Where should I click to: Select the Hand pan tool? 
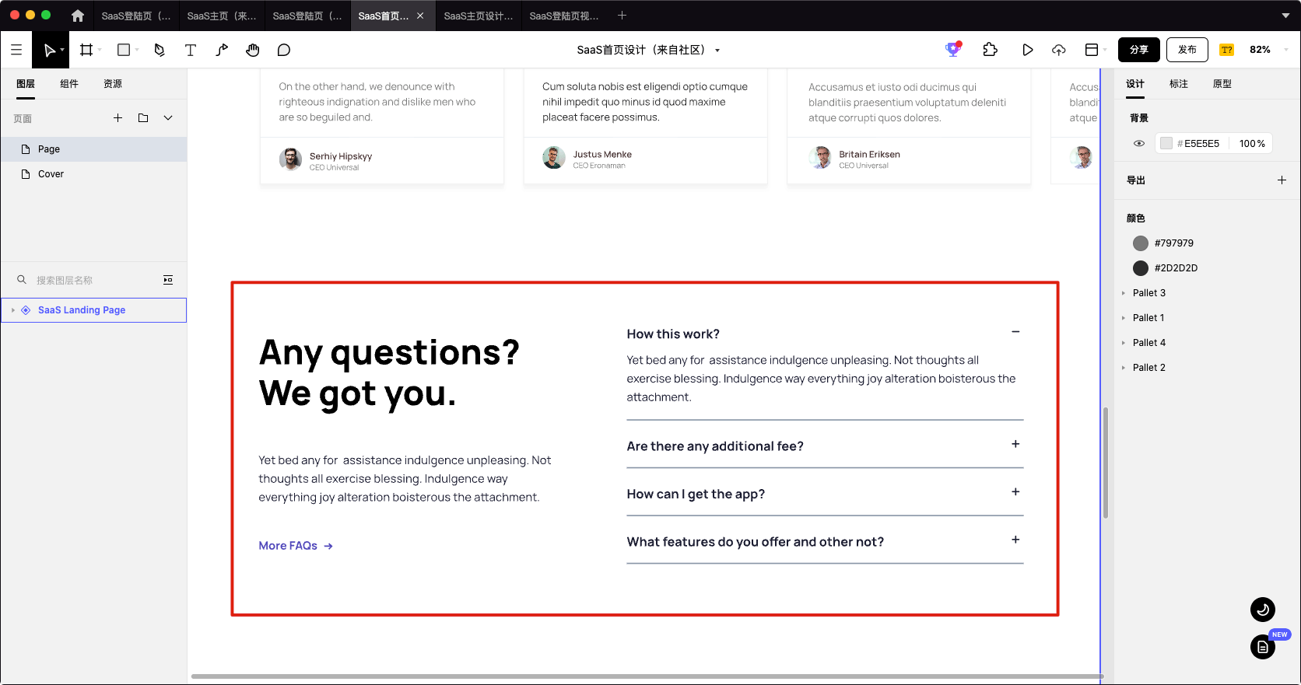[253, 50]
